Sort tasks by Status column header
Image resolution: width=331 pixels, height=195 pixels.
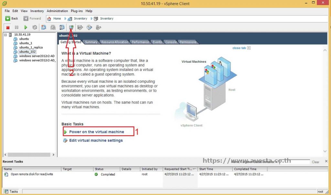point(106,169)
